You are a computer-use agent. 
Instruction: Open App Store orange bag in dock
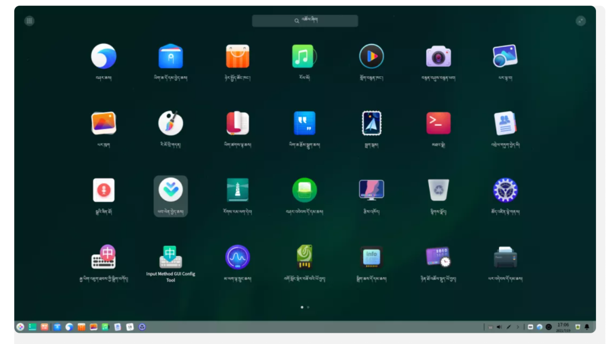point(81,327)
